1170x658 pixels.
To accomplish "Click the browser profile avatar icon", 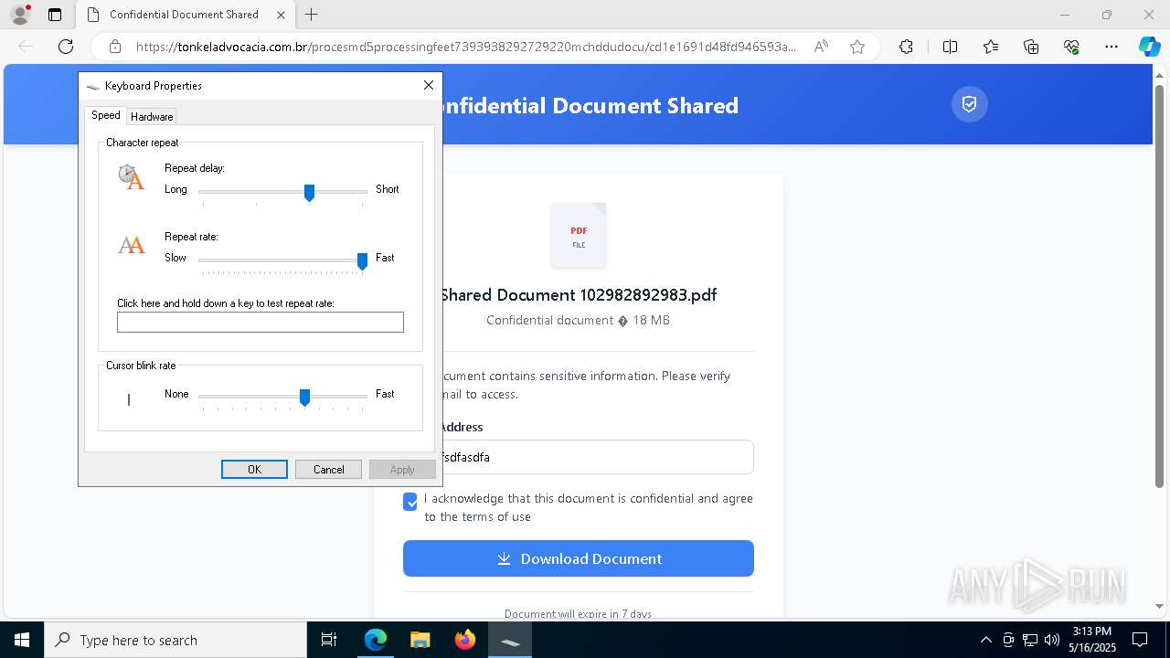I will click(19, 15).
